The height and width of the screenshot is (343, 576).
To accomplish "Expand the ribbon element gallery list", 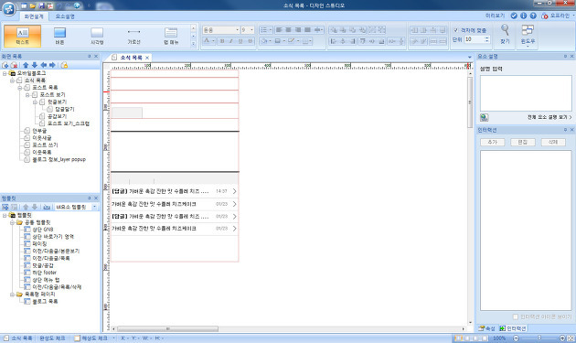I will point(193,43).
